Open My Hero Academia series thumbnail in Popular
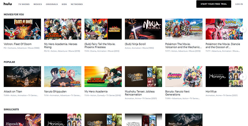The image size is (248, 126). (103, 77)
